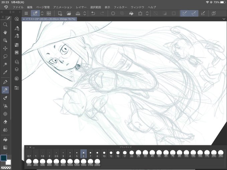
Task: Minimize the brush size palette
Action: pos(34,147)
